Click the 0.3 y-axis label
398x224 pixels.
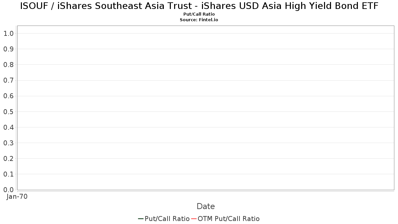tap(8, 143)
